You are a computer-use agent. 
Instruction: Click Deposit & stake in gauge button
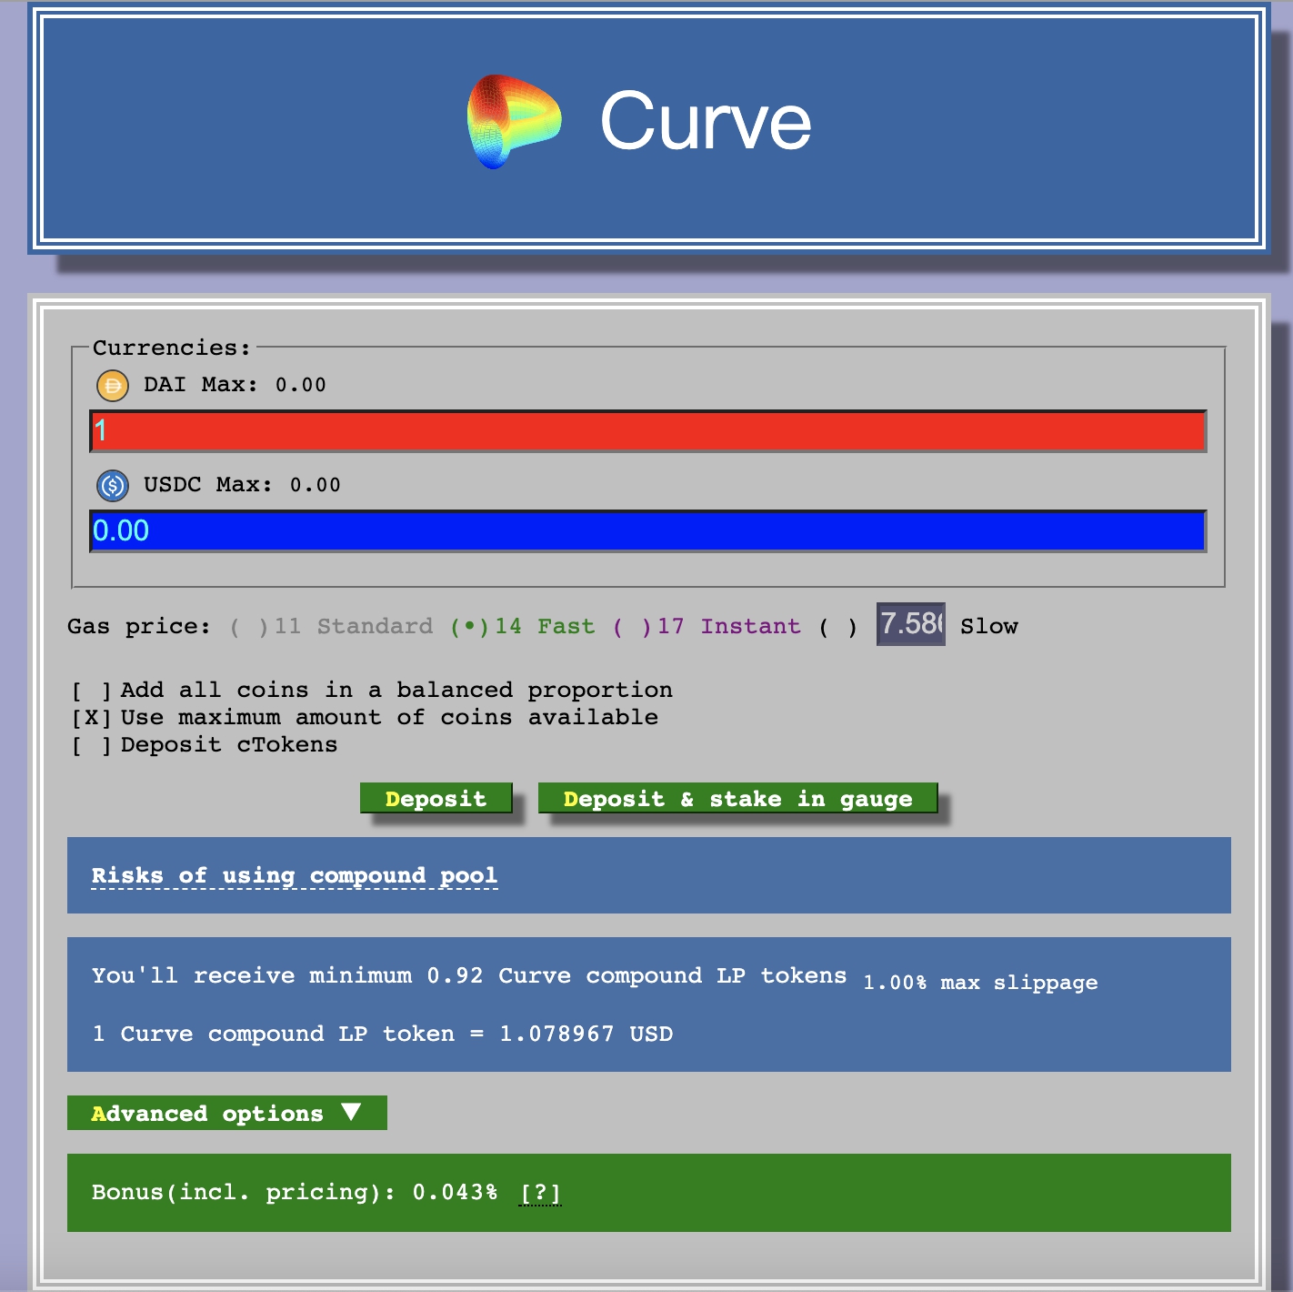tap(737, 799)
